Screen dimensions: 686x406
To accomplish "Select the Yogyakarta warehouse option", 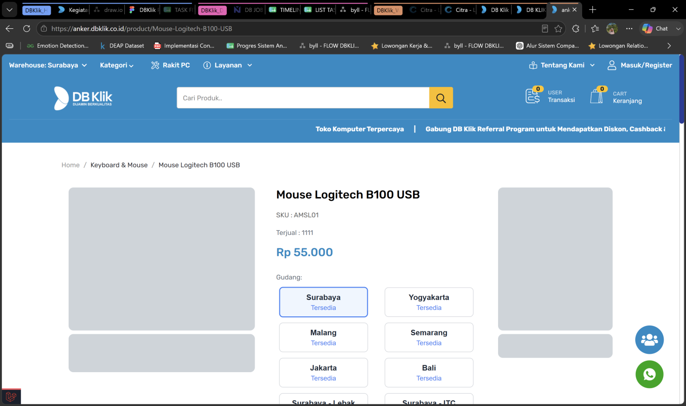I will (x=429, y=302).
